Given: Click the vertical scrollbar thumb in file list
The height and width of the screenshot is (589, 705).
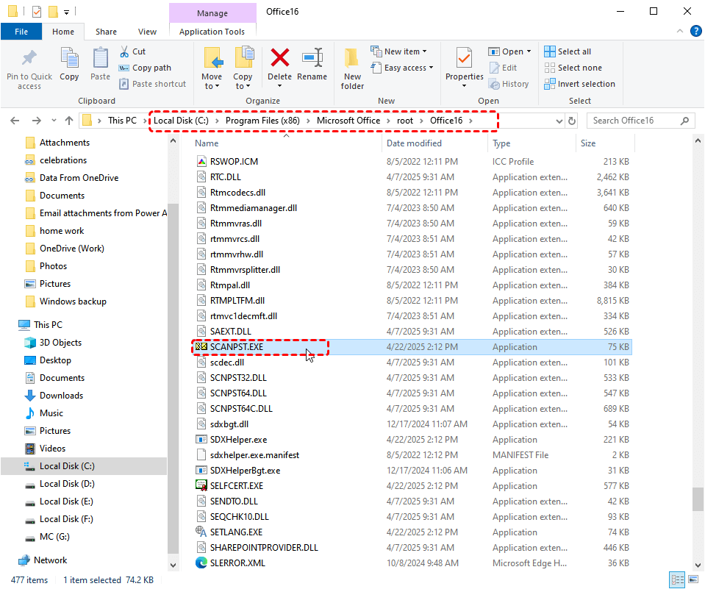Looking at the screenshot, I should tap(697, 499).
